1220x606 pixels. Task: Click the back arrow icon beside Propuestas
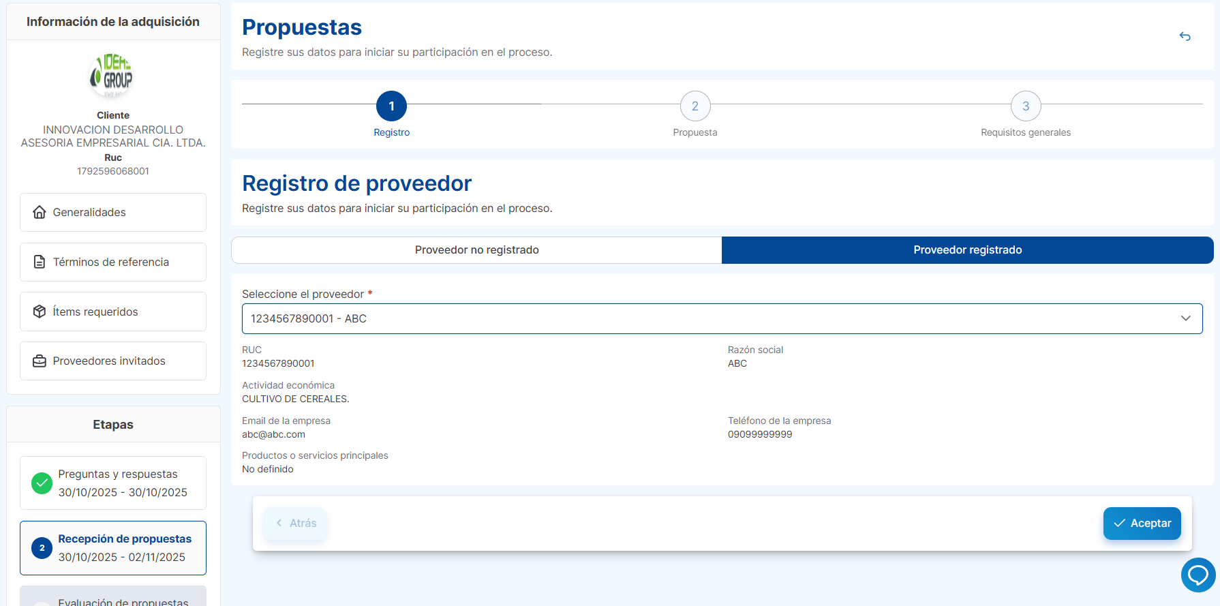tap(1185, 36)
